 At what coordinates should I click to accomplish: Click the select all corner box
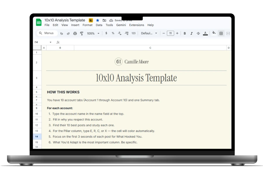[37, 48]
